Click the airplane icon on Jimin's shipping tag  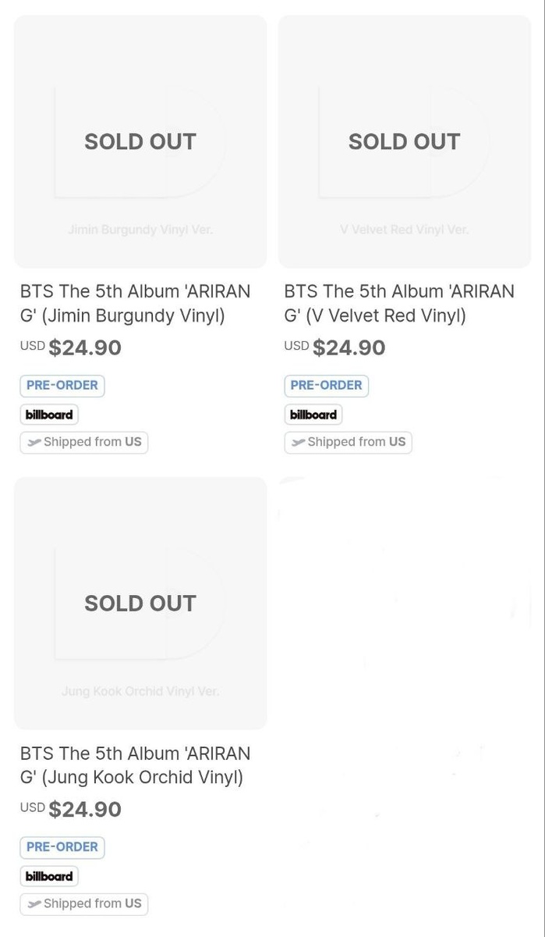[x=34, y=443]
